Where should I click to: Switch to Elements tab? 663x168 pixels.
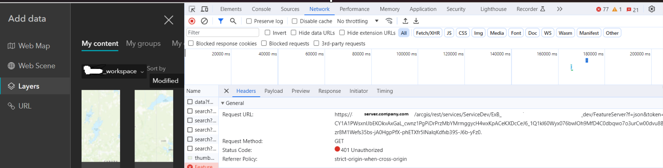click(x=231, y=9)
